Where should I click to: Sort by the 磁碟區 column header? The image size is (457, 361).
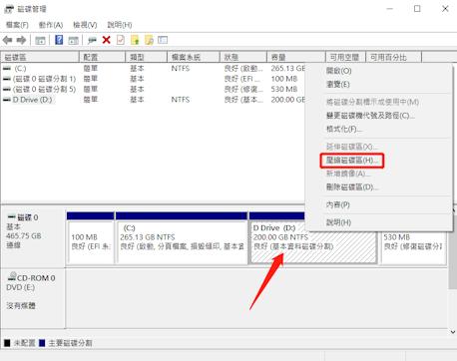click(40, 57)
